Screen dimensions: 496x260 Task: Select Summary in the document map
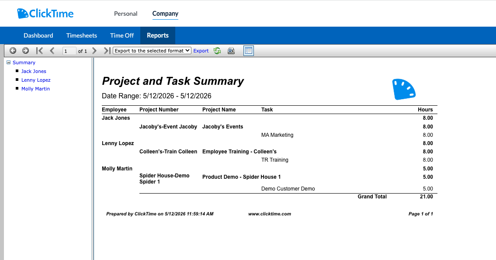pos(24,62)
